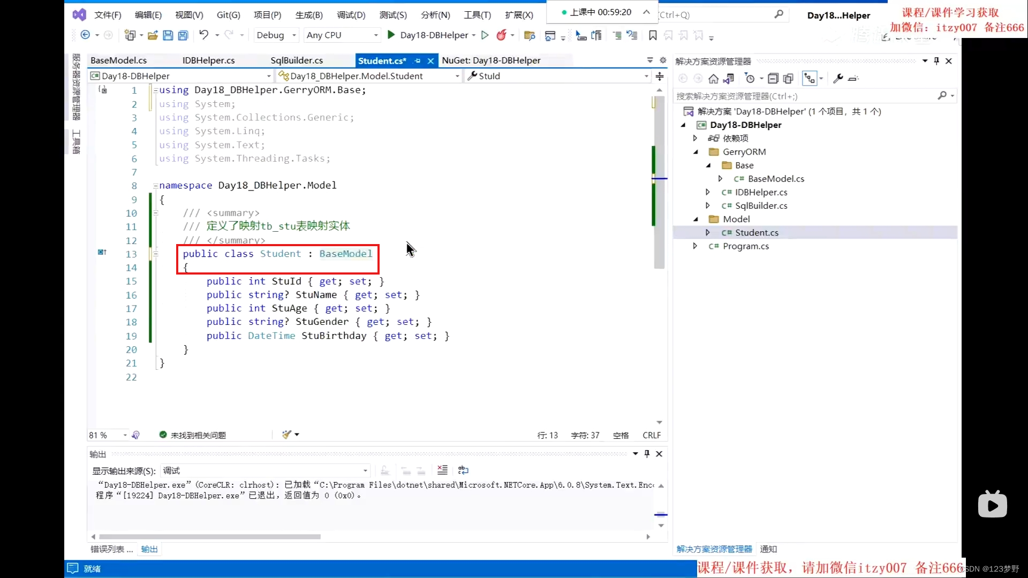Switch to the 错误列表 tab at the bottom
Screen dimensions: 1028x578
click(111, 549)
